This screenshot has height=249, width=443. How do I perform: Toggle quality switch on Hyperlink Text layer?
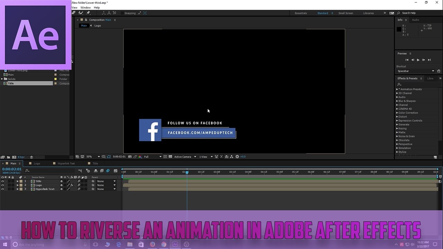[68, 189]
